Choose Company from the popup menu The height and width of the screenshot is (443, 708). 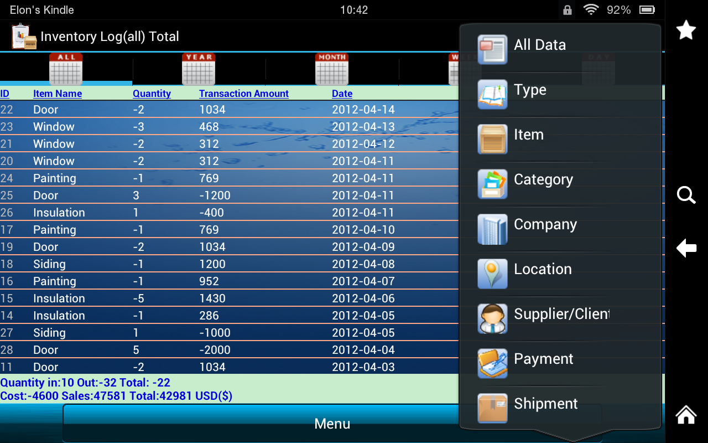560,229
